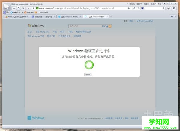This screenshot has height=131, width=180.
Task: Open the Baidu search engine selector dropdown
Action: point(143,8)
